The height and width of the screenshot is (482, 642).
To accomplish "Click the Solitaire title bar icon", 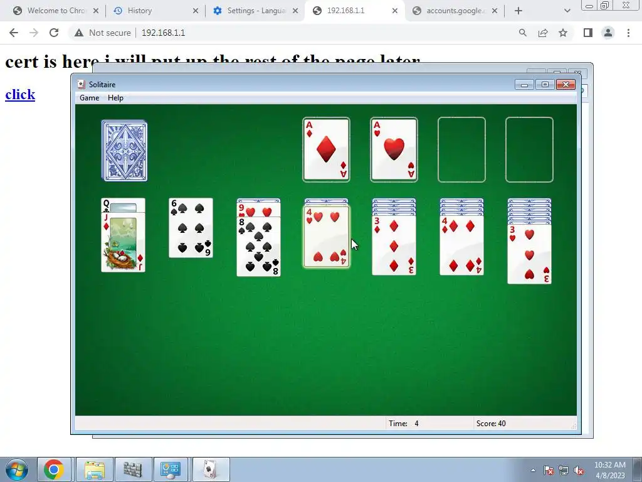I will (81, 85).
